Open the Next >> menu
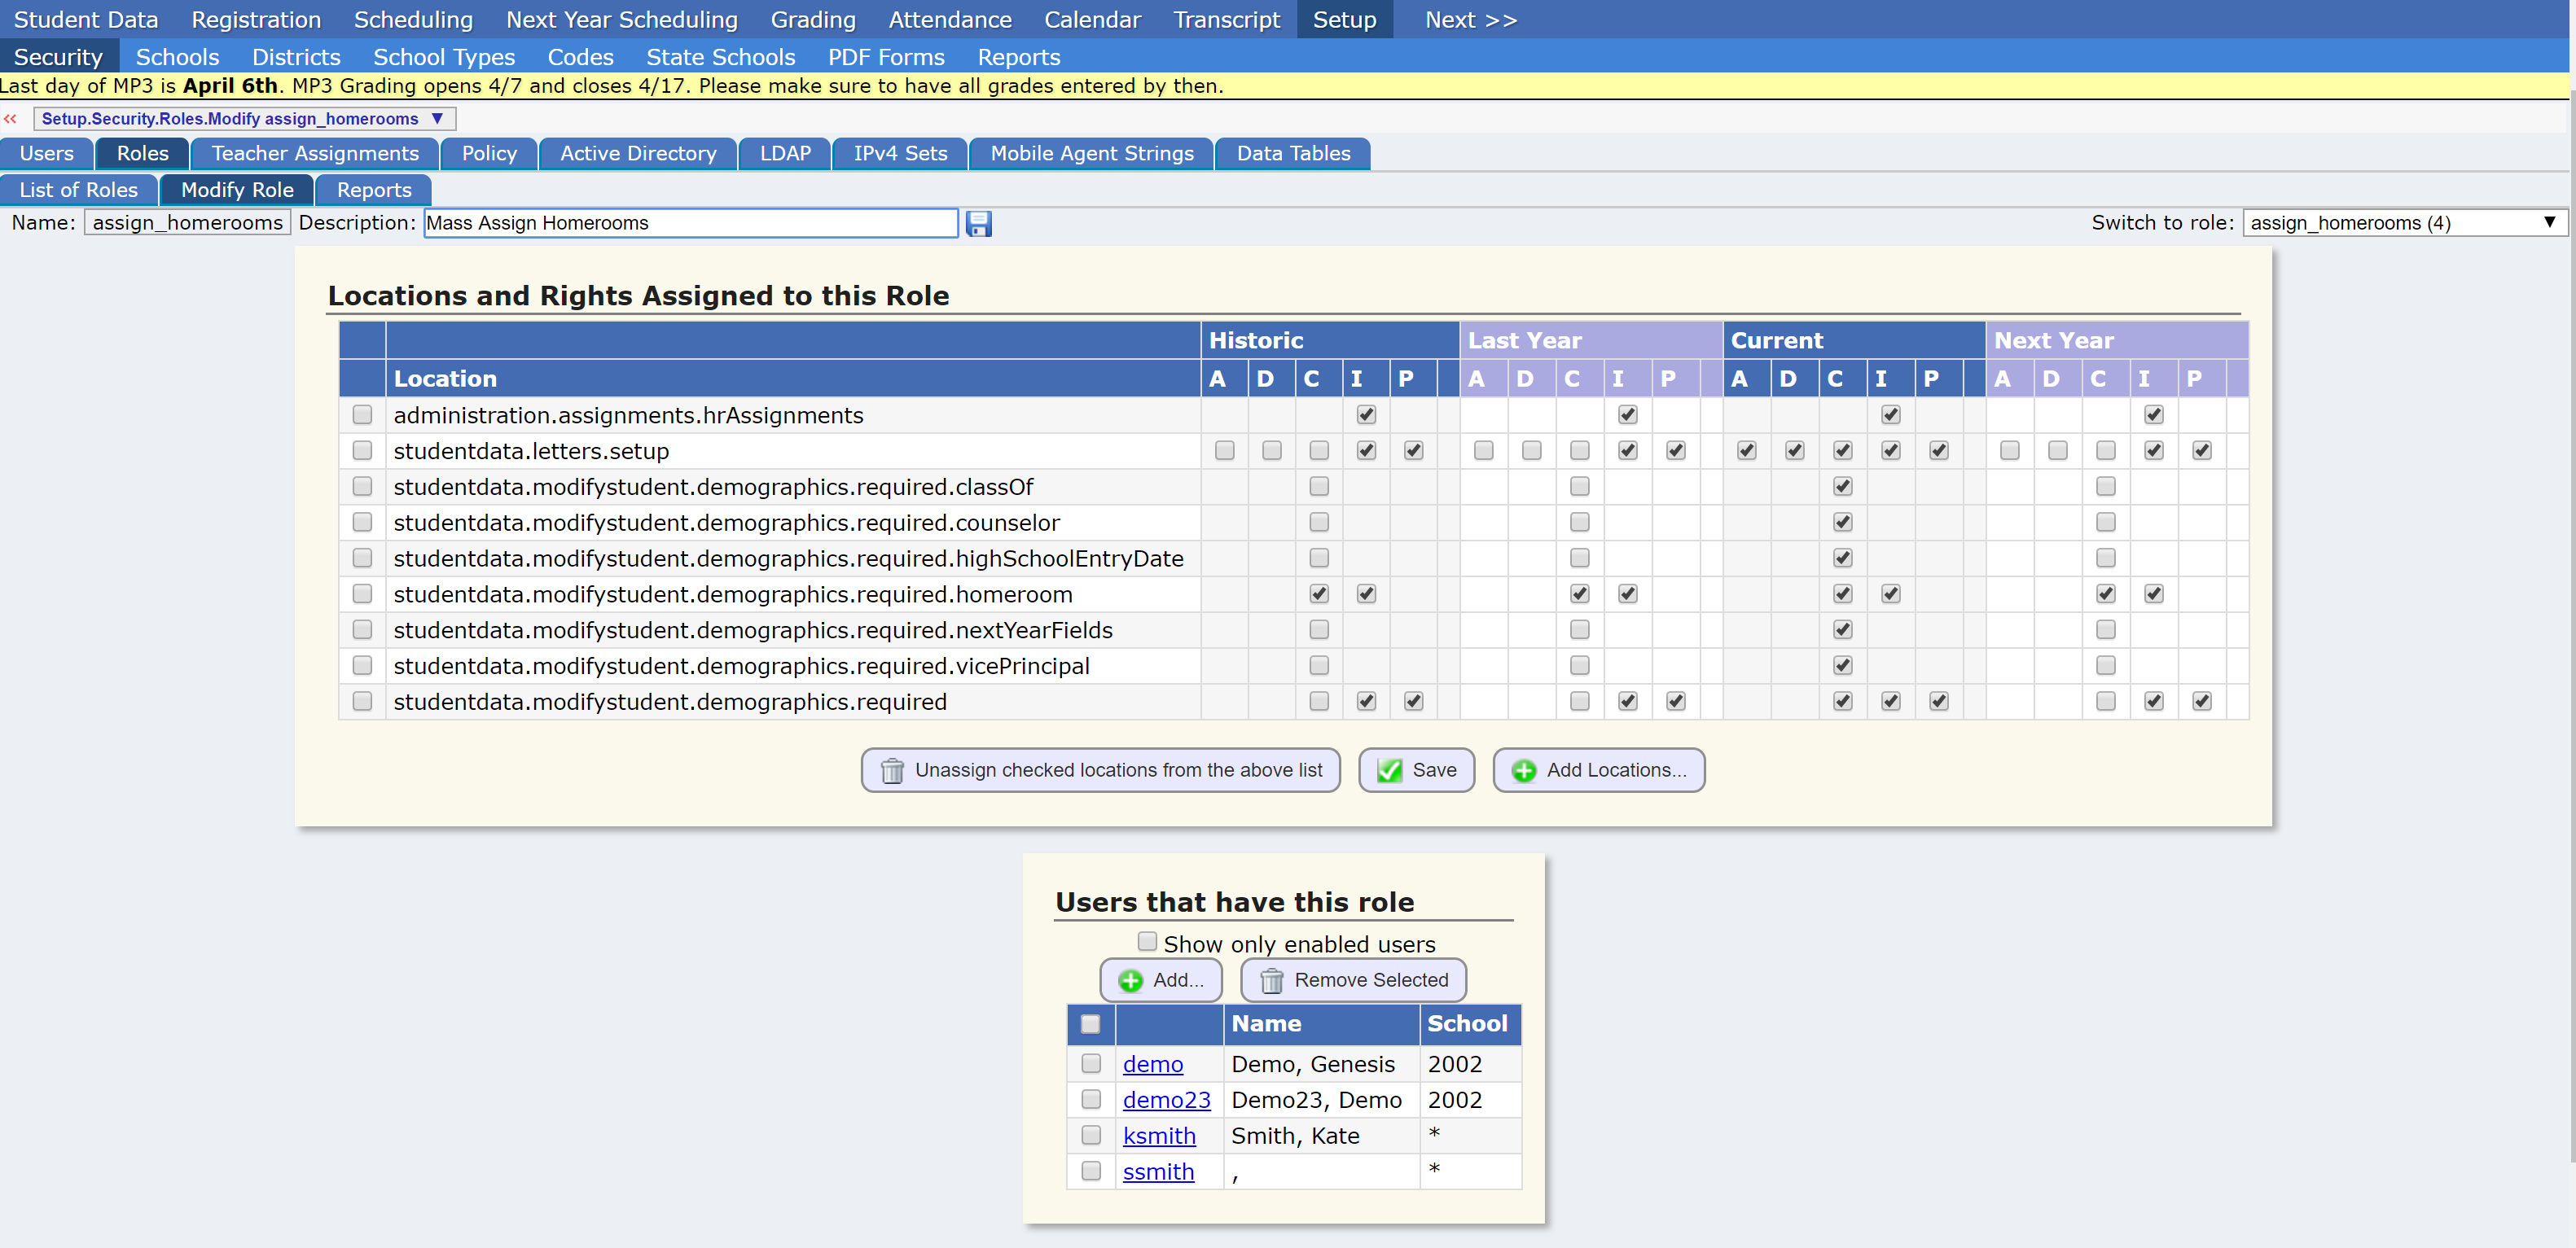This screenshot has width=2576, height=1248. click(x=1470, y=19)
